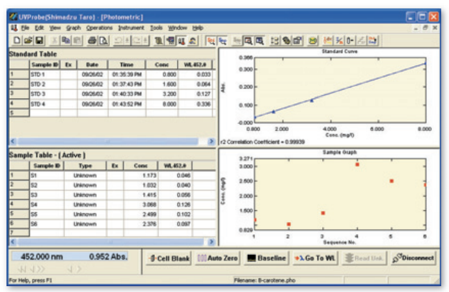Select the STD 3 cell in Standard Table
This screenshot has width=449, height=292.
pyautogui.click(x=45, y=94)
